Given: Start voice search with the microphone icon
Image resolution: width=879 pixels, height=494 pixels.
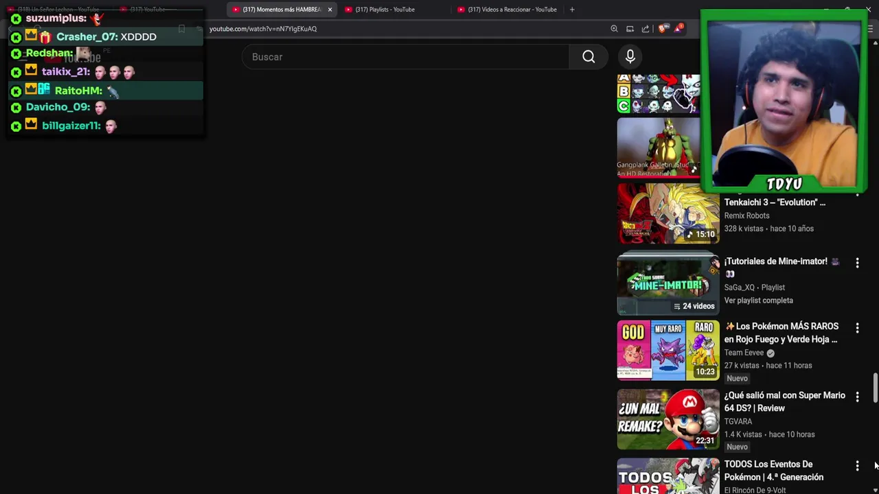Looking at the screenshot, I should [x=630, y=57].
